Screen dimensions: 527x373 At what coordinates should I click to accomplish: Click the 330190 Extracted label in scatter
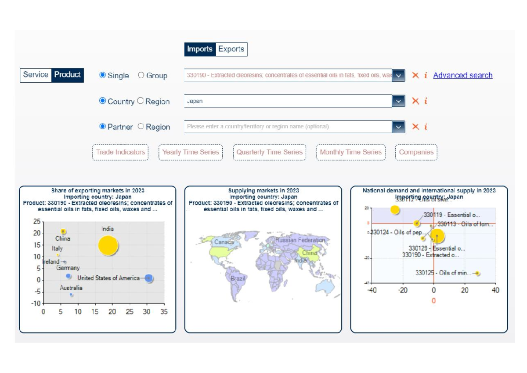coord(430,255)
